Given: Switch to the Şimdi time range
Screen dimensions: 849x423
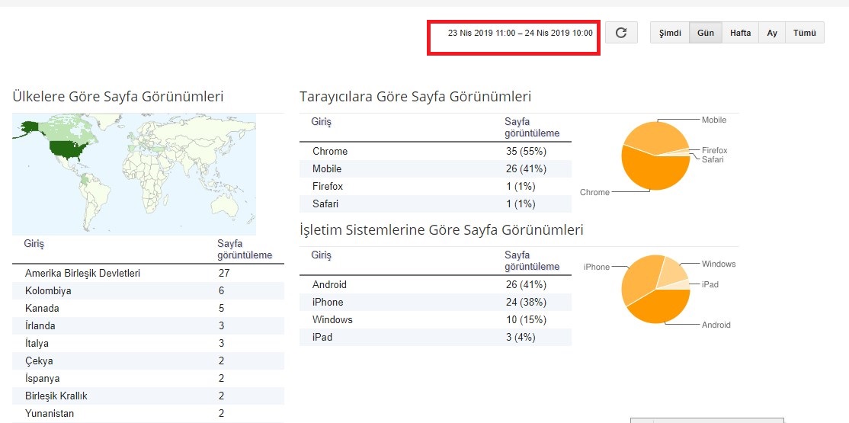Looking at the screenshot, I should [669, 33].
